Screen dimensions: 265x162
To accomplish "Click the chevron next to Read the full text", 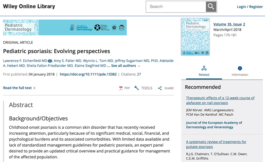I will tap(34, 88).
